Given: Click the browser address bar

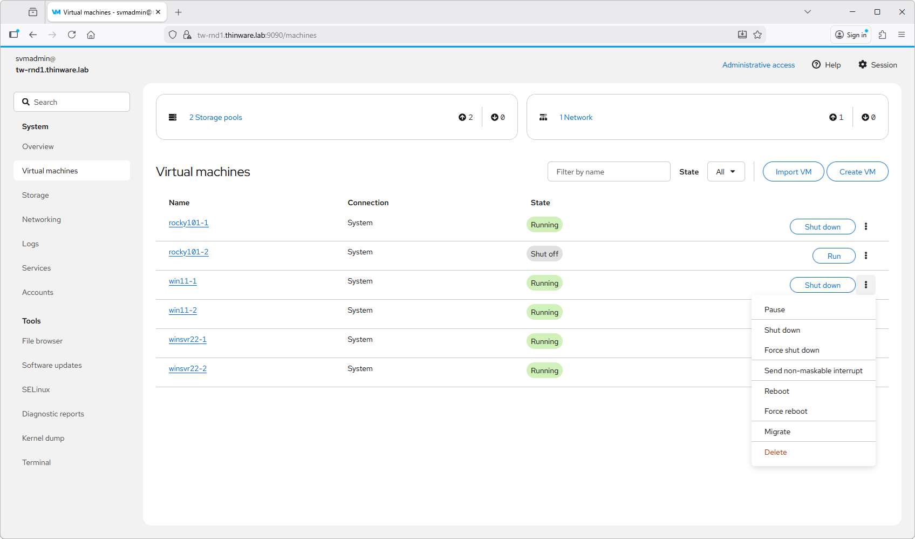Looking at the screenshot, I should point(464,35).
